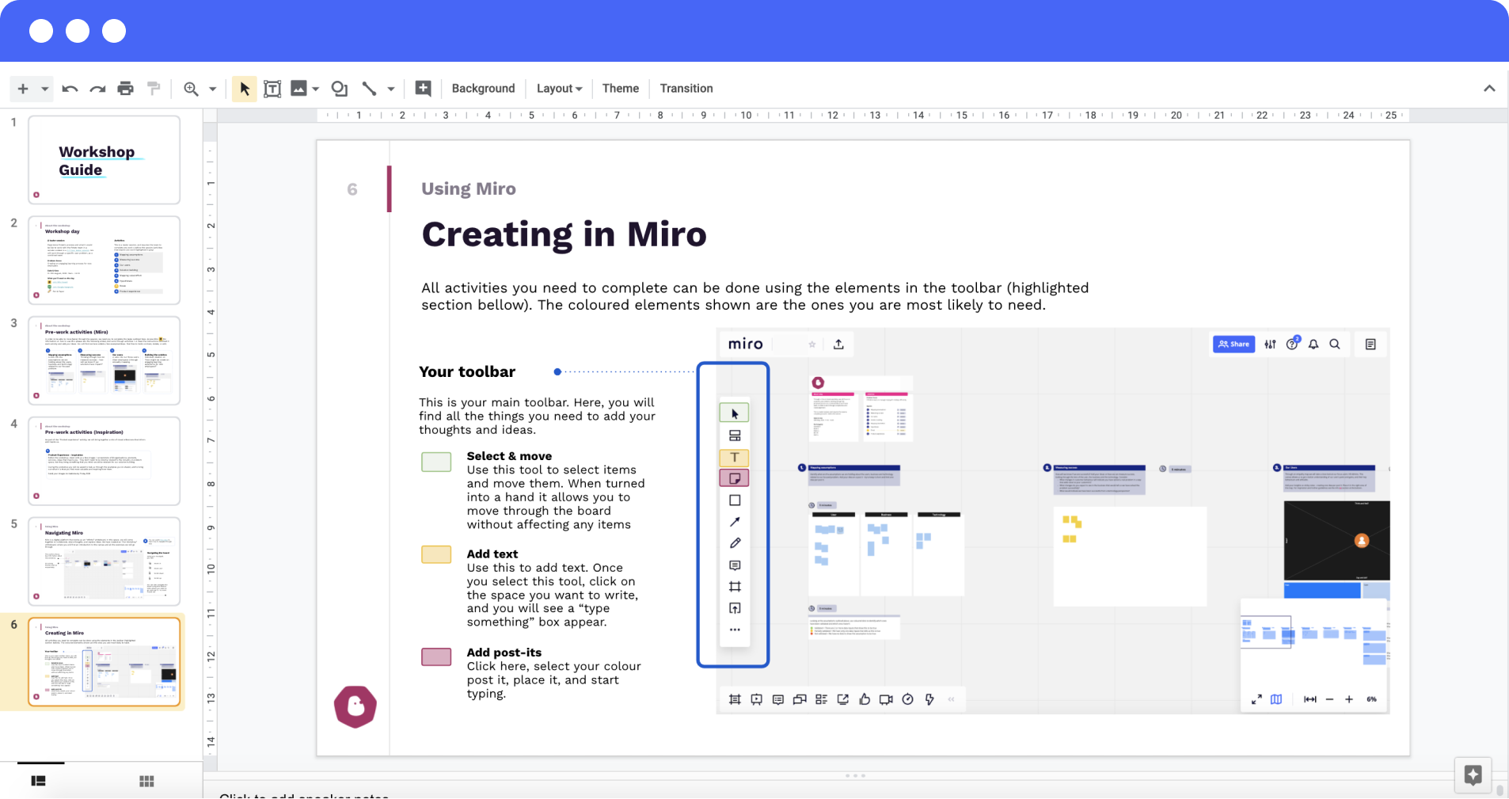Select the line tool
The width and height of the screenshot is (1509, 799).
369,89
